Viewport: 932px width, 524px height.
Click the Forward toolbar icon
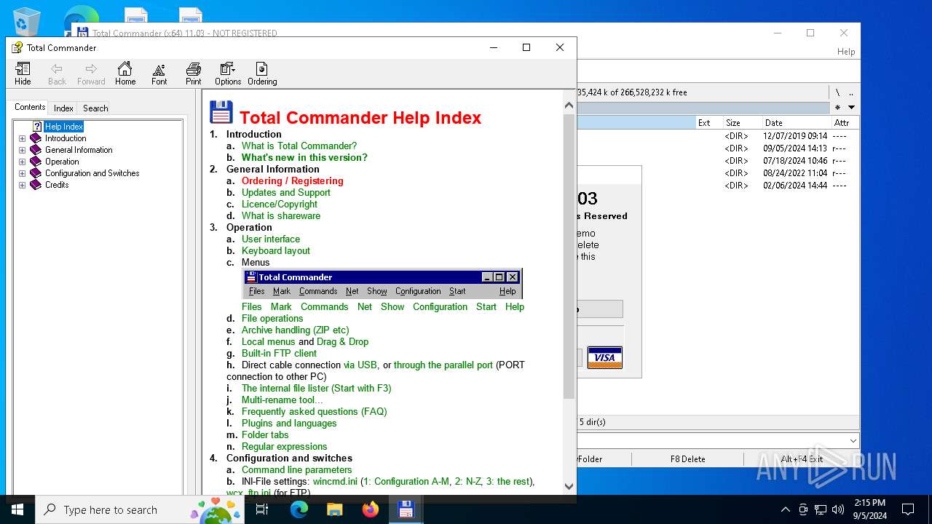point(91,74)
